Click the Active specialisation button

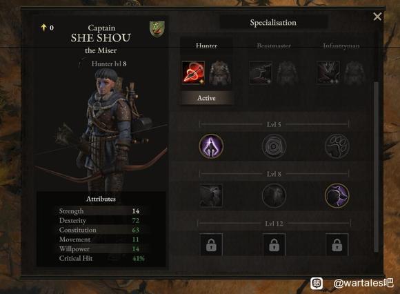tap(206, 98)
